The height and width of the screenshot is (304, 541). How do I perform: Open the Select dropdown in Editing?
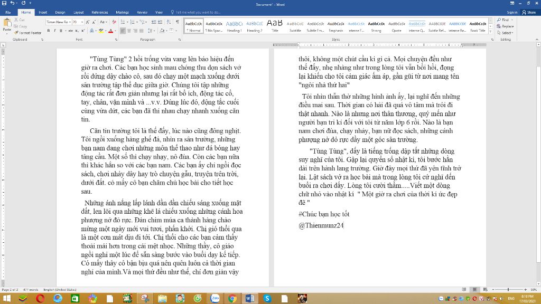point(506,33)
